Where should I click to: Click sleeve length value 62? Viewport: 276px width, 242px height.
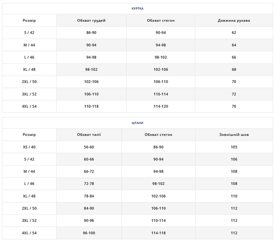point(234,33)
